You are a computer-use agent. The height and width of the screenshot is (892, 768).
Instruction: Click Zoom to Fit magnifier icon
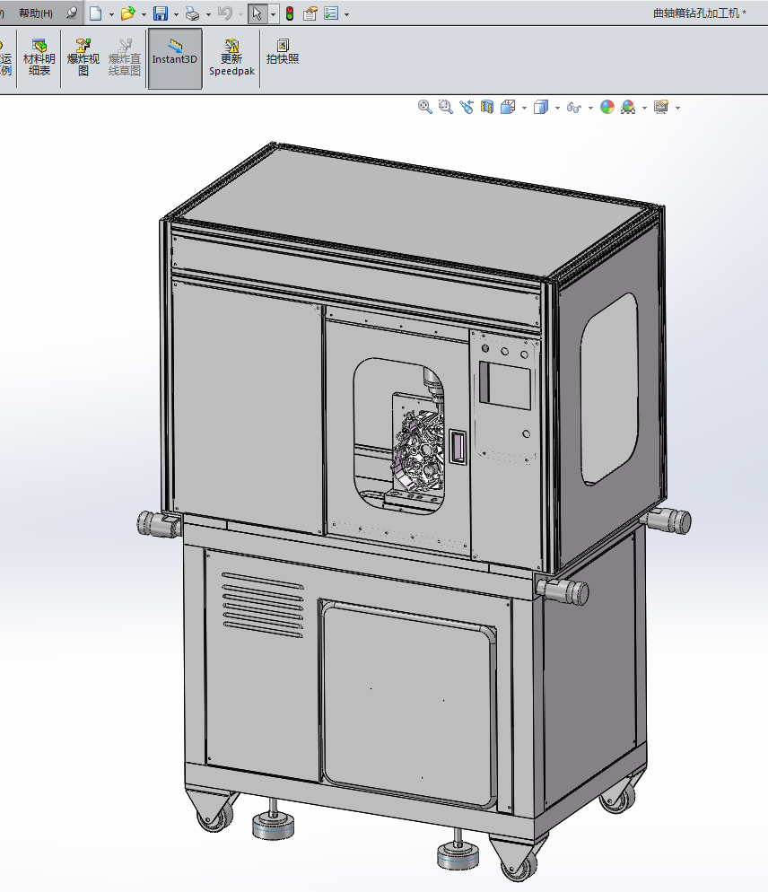425,107
